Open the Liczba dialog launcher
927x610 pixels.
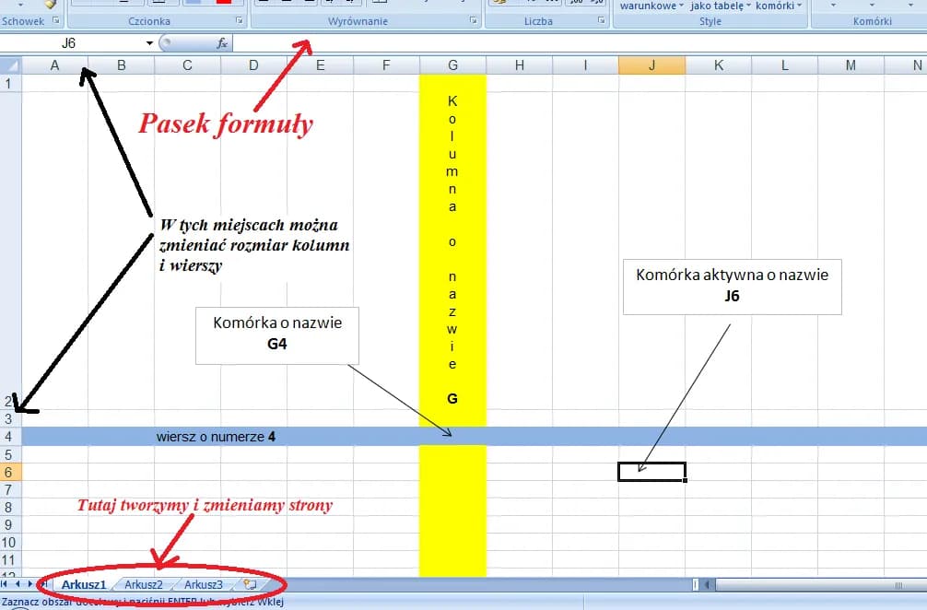click(600, 20)
